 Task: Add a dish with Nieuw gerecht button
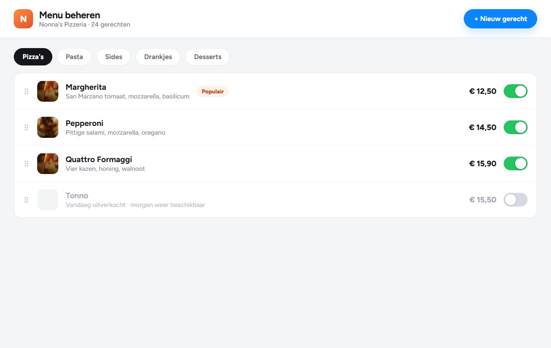(500, 19)
